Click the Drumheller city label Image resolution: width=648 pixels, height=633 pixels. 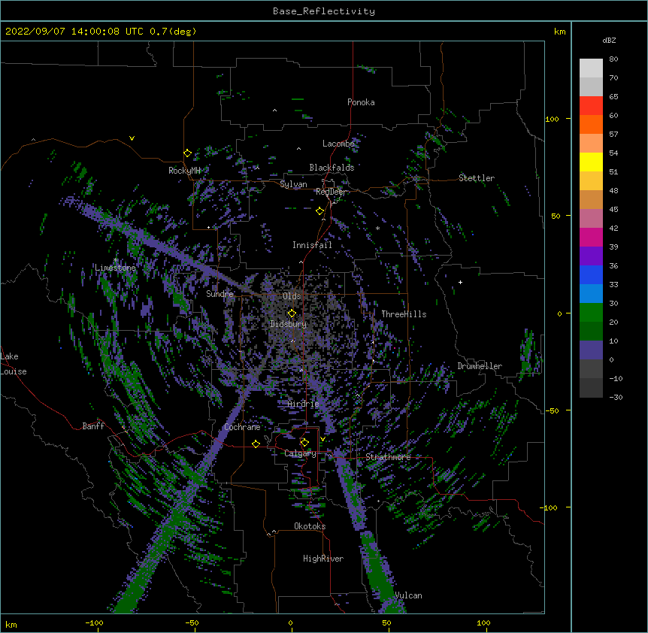click(x=480, y=366)
